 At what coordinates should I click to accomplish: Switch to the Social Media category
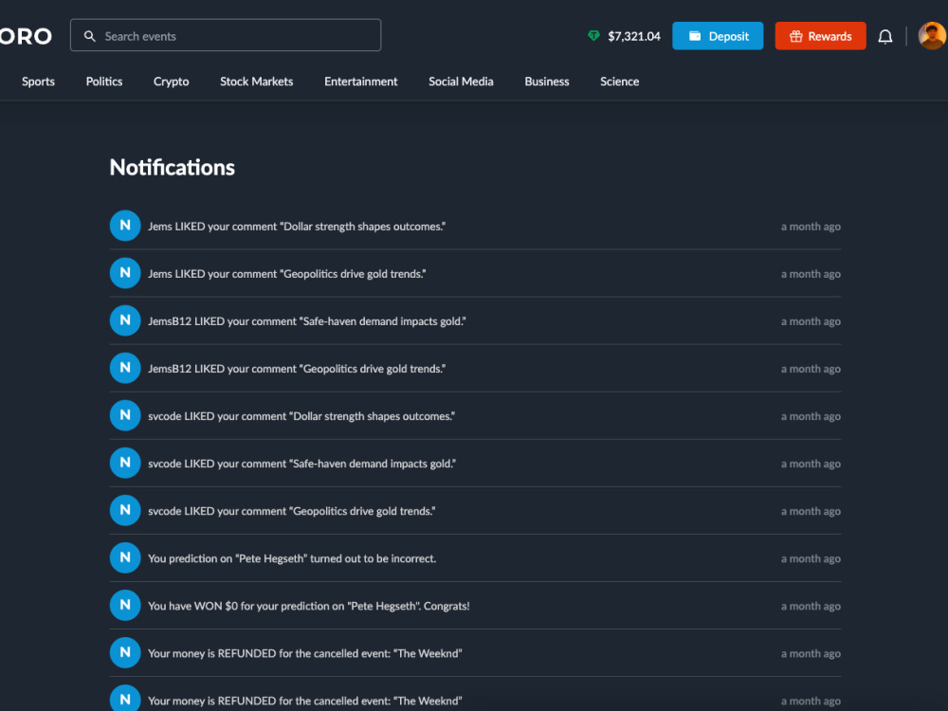pyautogui.click(x=461, y=81)
